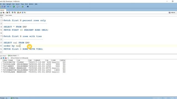177x99 pixels.
Task: Select the ALLEN cell in results
Action: pos(12,64)
